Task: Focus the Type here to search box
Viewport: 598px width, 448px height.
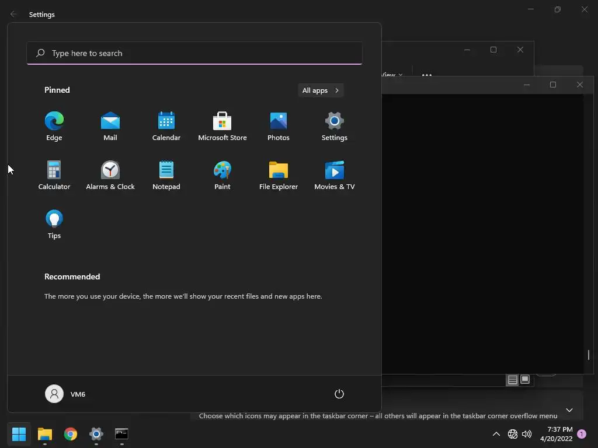Action: point(194,53)
